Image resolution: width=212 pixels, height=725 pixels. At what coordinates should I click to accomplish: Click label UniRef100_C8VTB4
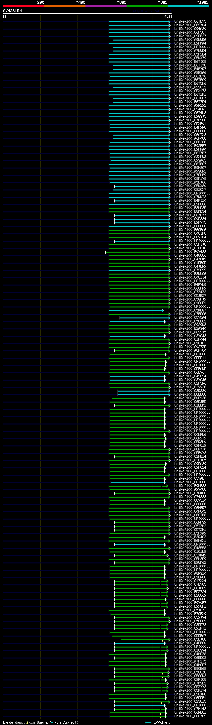(x=190, y=237)
